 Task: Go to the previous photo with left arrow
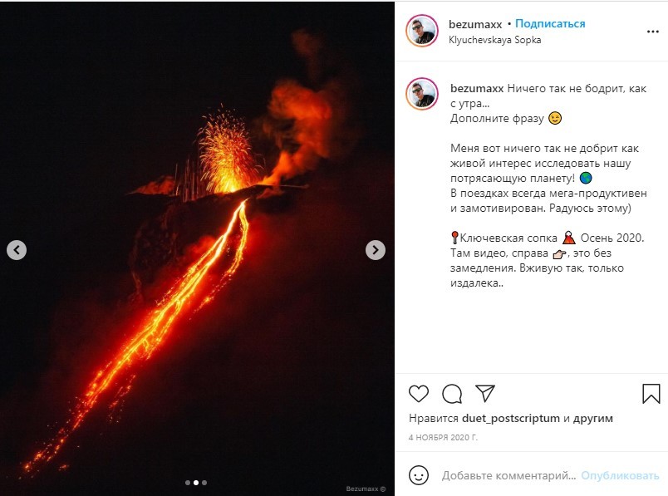(x=17, y=249)
